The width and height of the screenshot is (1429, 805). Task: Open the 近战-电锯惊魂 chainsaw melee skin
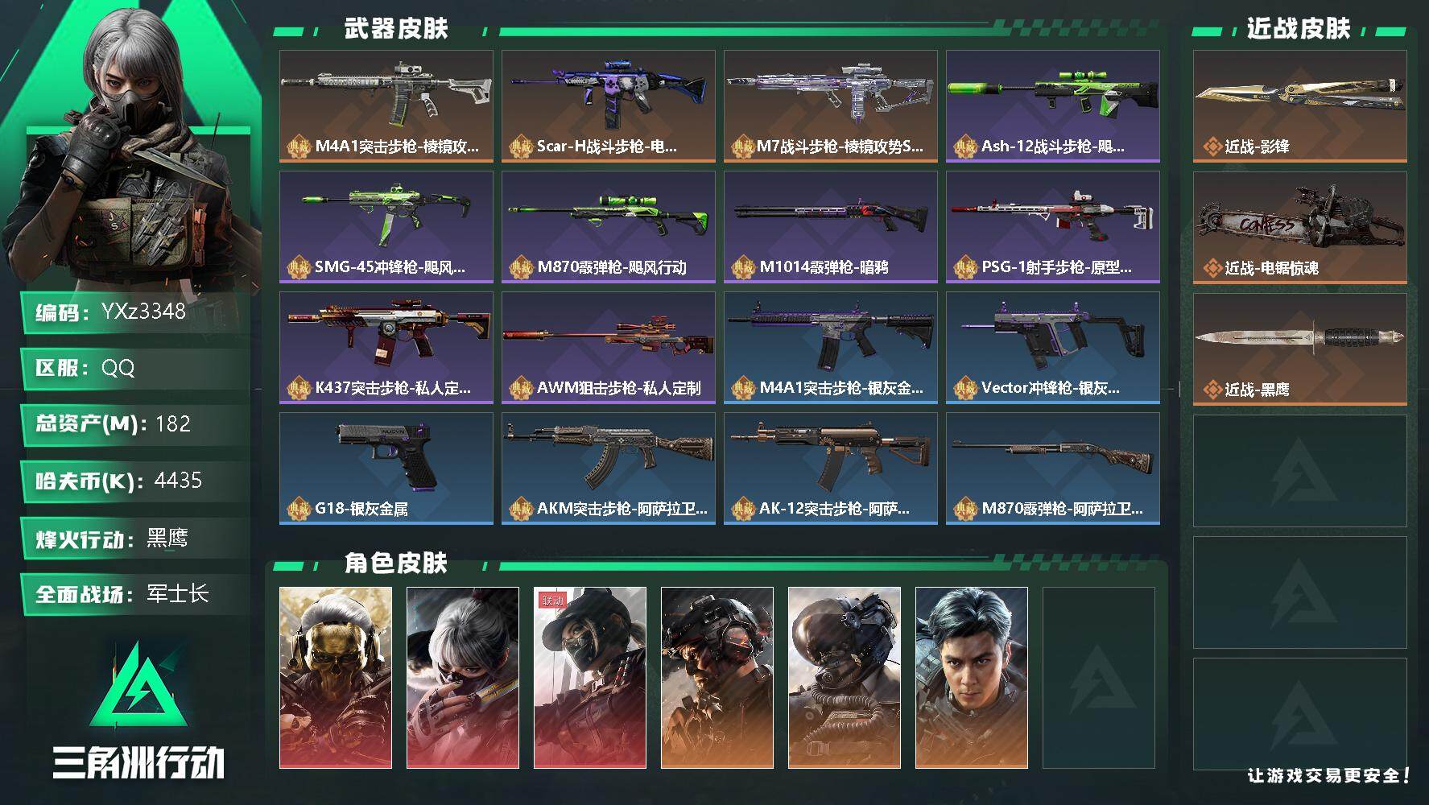(1300, 228)
